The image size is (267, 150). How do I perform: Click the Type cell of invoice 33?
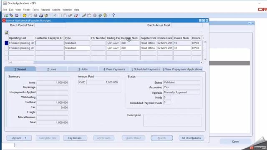click(77, 48)
